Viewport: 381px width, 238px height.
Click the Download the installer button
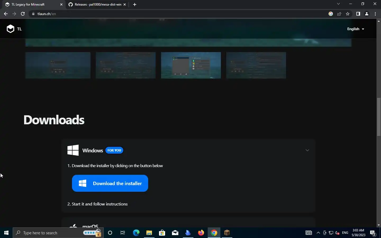pos(110,183)
